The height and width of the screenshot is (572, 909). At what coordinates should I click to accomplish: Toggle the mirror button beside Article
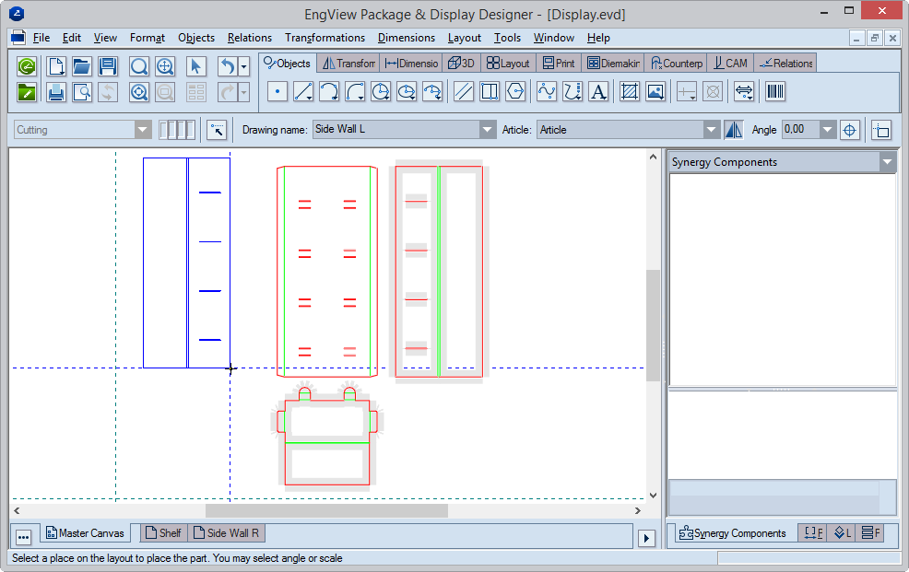(733, 130)
